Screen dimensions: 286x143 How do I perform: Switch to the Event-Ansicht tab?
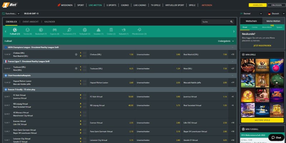[x=31, y=22]
